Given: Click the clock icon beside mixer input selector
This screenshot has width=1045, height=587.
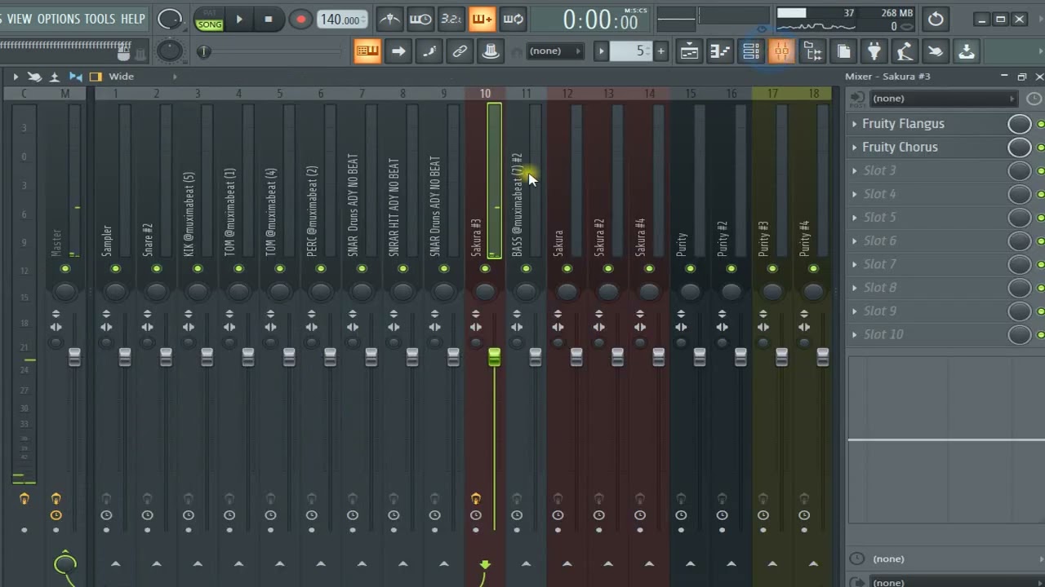Looking at the screenshot, I should click(x=1034, y=99).
